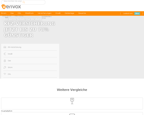
Task: Select the Kfz-Versicherung list entry text
Action: (14, 47)
